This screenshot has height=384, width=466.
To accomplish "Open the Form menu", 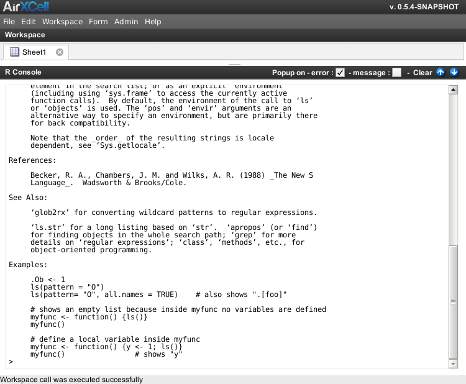I will 98,22.
